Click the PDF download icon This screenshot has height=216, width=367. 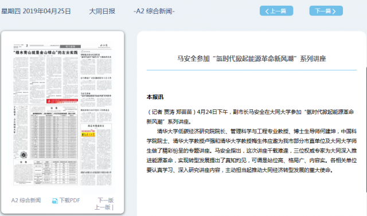pyautogui.click(x=55, y=201)
